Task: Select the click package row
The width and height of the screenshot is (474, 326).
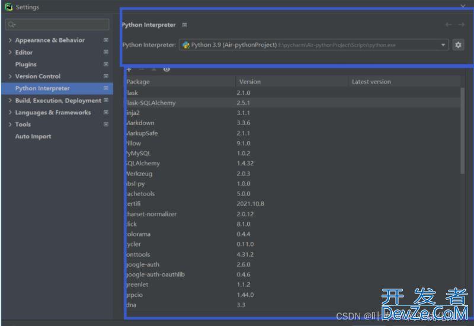Action: [293, 224]
